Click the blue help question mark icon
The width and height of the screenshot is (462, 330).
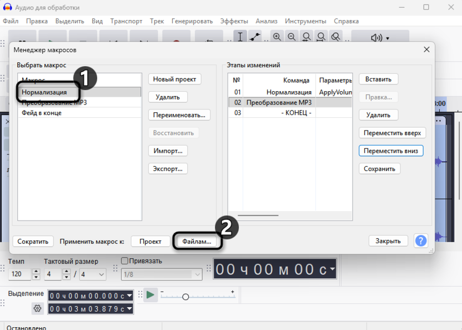click(421, 241)
